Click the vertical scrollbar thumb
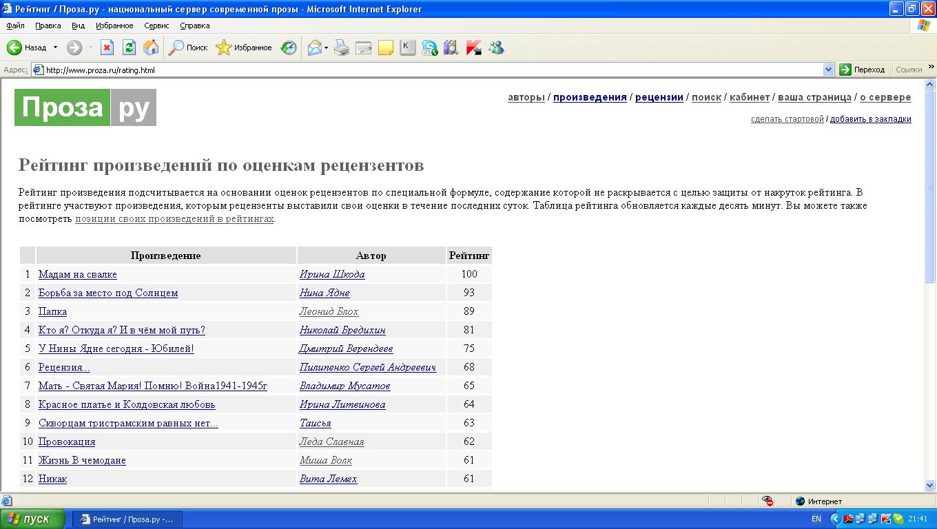937x529 pixels. point(930,186)
